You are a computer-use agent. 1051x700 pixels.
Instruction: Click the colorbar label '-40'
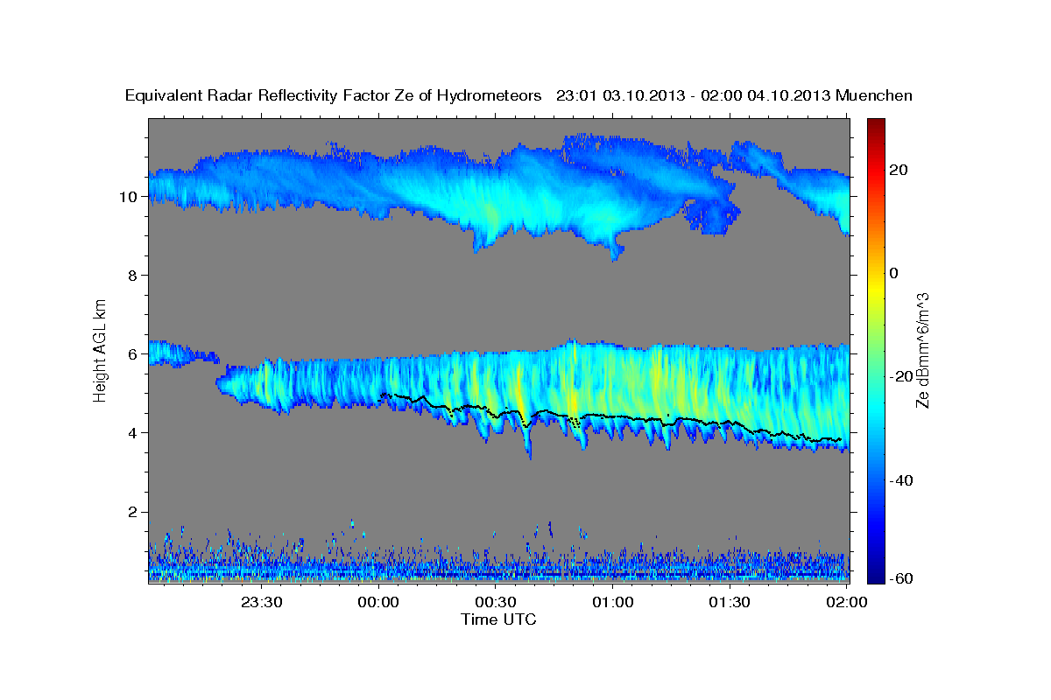click(x=899, y=480)
